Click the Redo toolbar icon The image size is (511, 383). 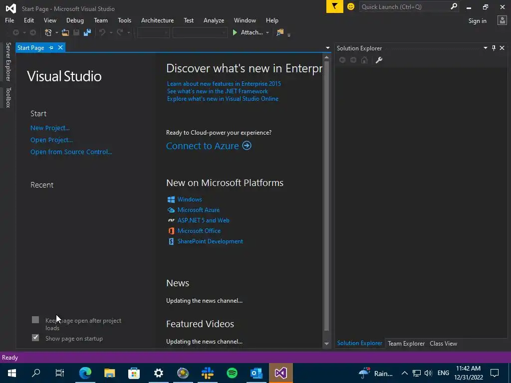(x=120, y=32)
